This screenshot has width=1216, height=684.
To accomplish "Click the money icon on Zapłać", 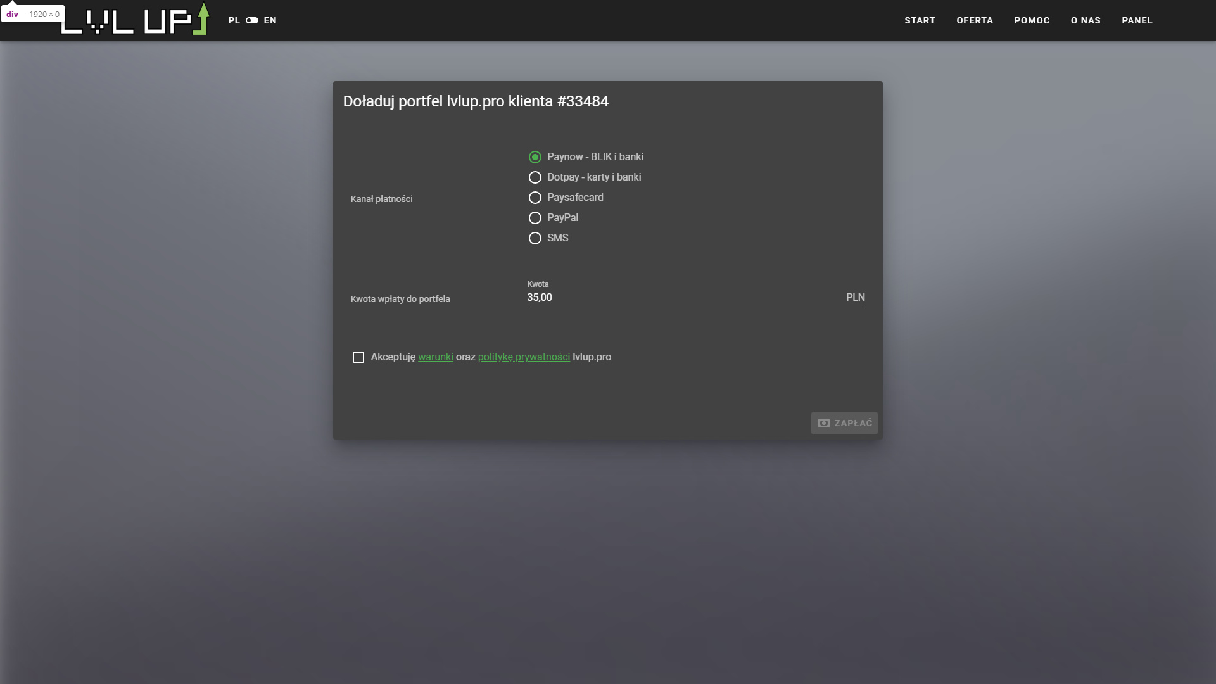I will (824, 423).
